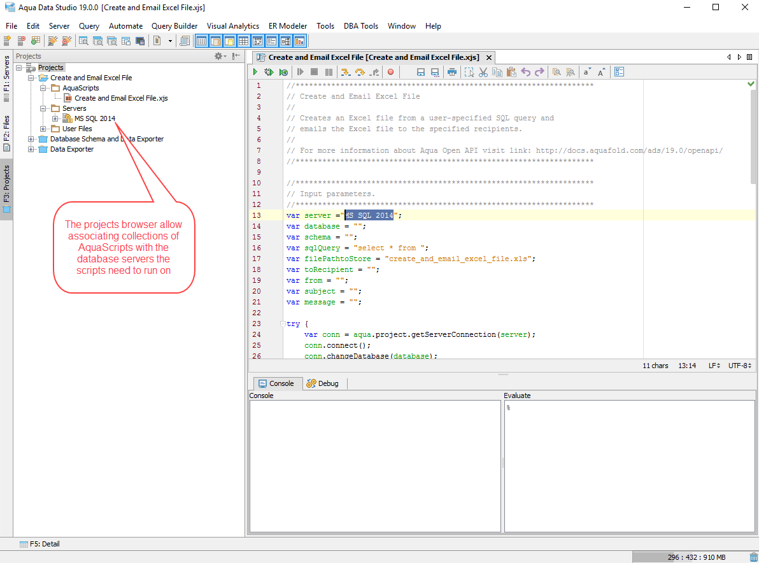Viewport: 759px width, 563px height.
Task: Paste with the clipboard icon
Action: 511,72
